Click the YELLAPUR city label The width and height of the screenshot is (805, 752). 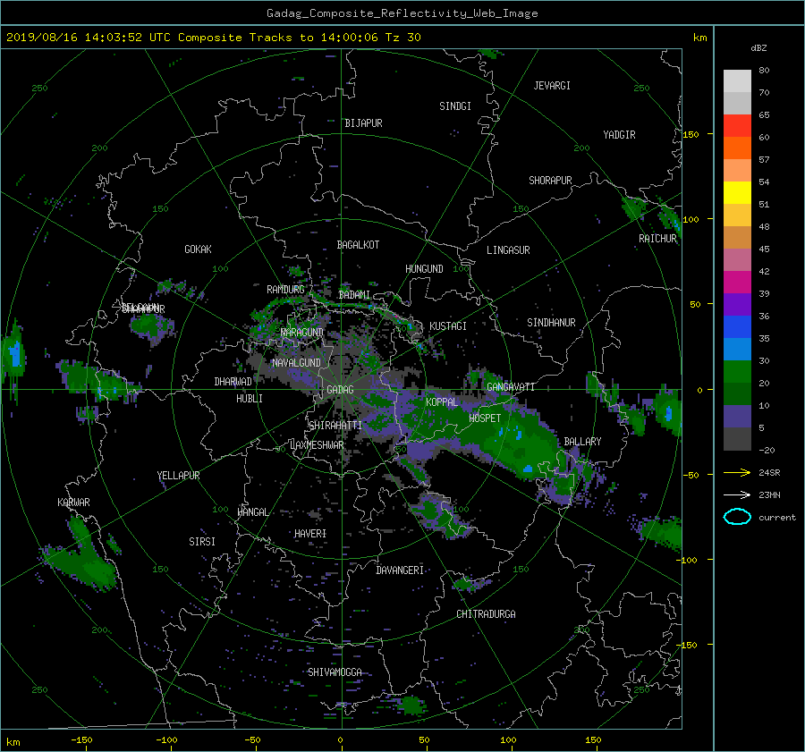[178, 476]
